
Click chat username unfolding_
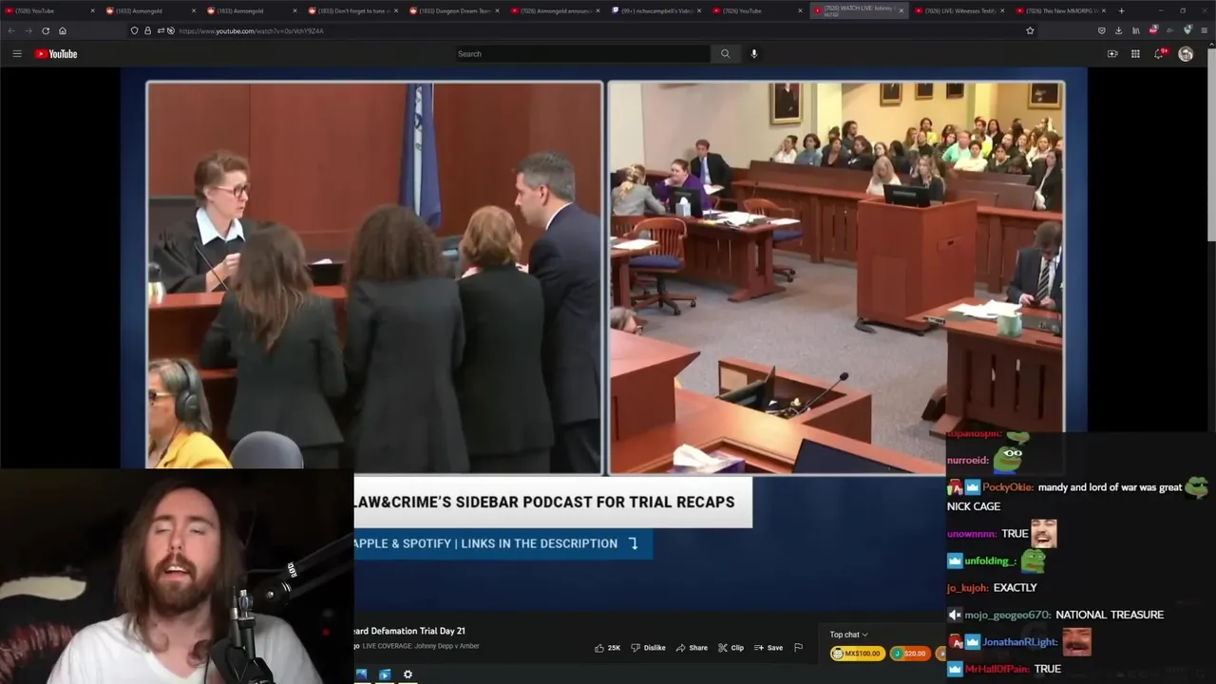click(x=991, y=561)
